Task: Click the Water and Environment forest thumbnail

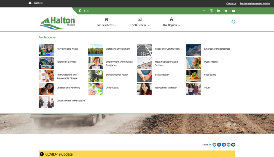Action: (95, 50)
